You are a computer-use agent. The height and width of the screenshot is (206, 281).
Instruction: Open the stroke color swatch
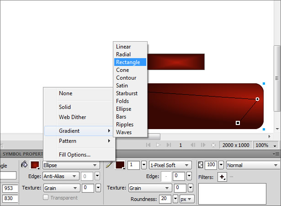click(120, 165)
